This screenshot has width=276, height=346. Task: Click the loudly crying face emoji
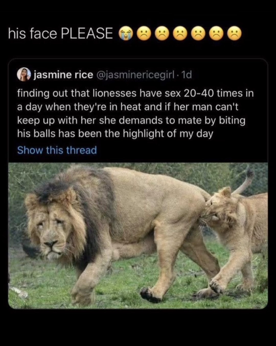pyautogui.click(x=125, y=34)
